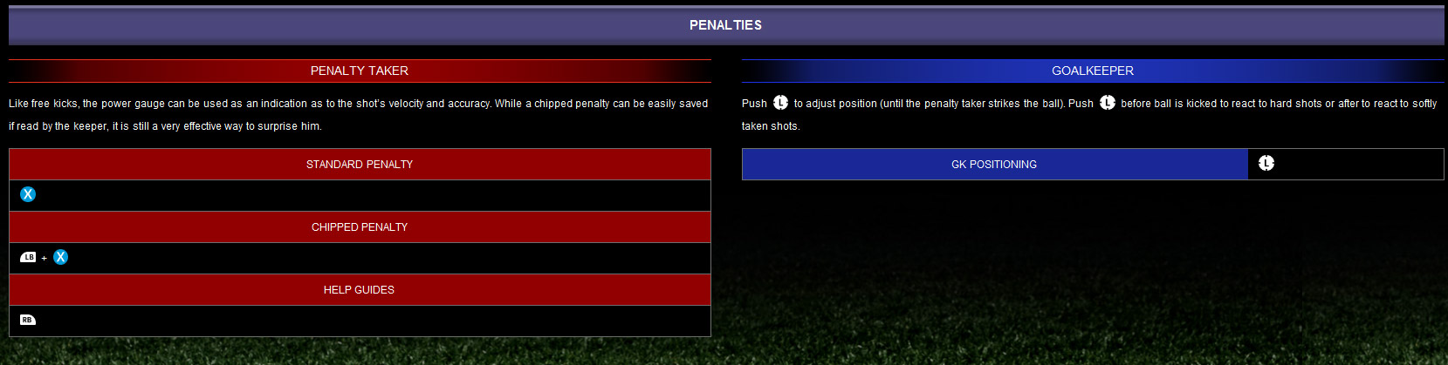The width and height of the screenshot is (1448, 365).
Task: Click the LB bumper icon under Chipped Penalty
Action: 28,257
